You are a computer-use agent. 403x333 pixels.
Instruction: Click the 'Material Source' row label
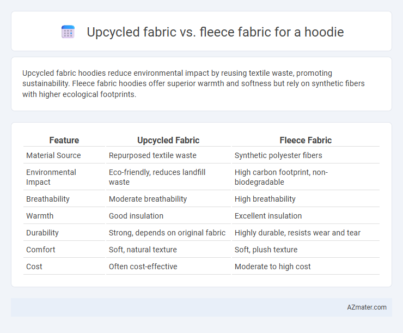pyautogui.click(x=53, y=155)
